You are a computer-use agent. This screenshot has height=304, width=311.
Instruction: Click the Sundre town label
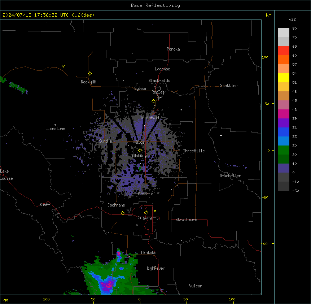105,141
